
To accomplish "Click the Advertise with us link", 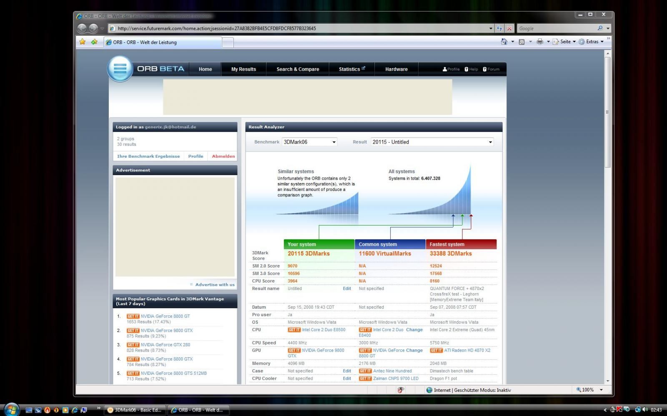I will coord(215,285).
